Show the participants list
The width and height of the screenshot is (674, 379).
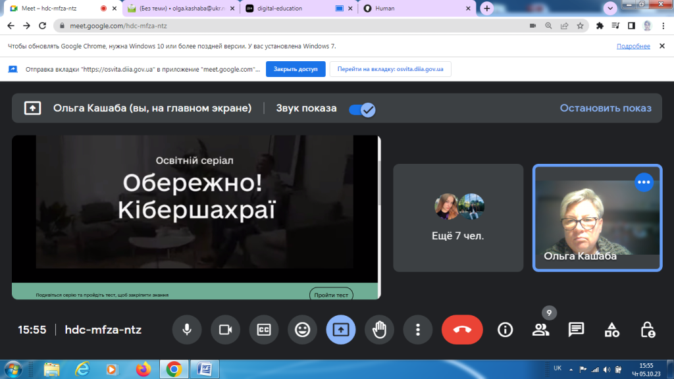pos(540,330)
